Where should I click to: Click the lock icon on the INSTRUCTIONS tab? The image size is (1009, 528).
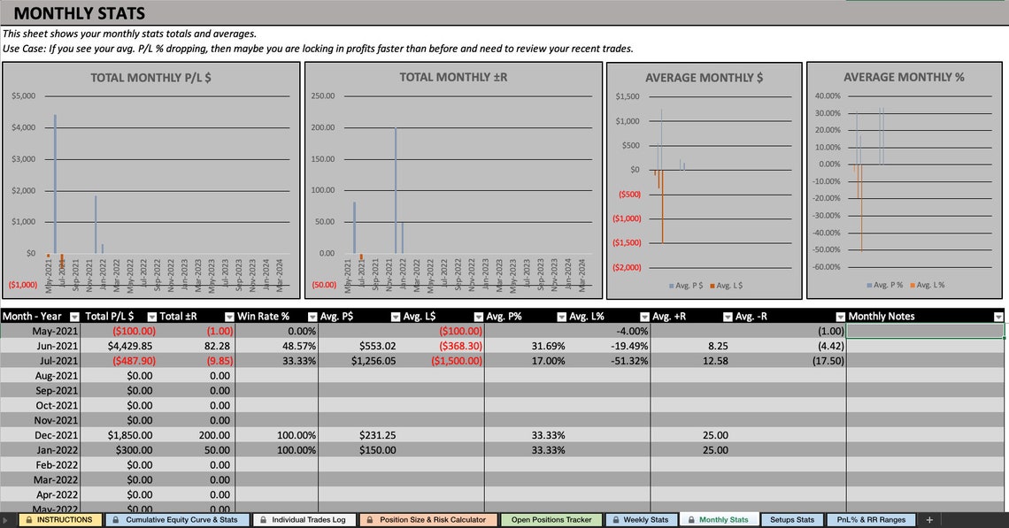(x=28, y=519)
